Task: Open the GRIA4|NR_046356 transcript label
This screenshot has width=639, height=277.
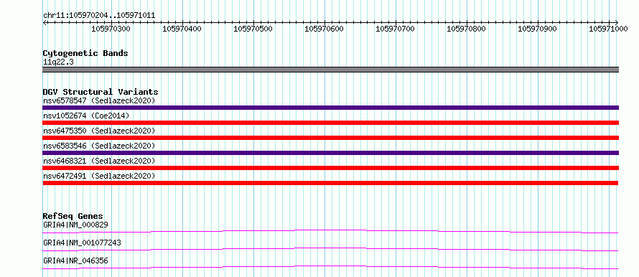Action: 75,260
